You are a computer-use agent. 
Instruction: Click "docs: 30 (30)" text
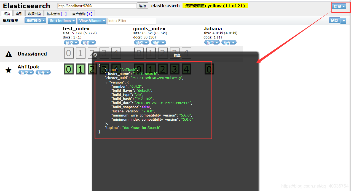[144, 37]
